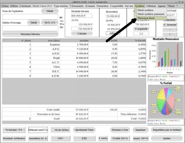Click the Complexité button
This screenshot has height=143, width=185.
(141, 29)
